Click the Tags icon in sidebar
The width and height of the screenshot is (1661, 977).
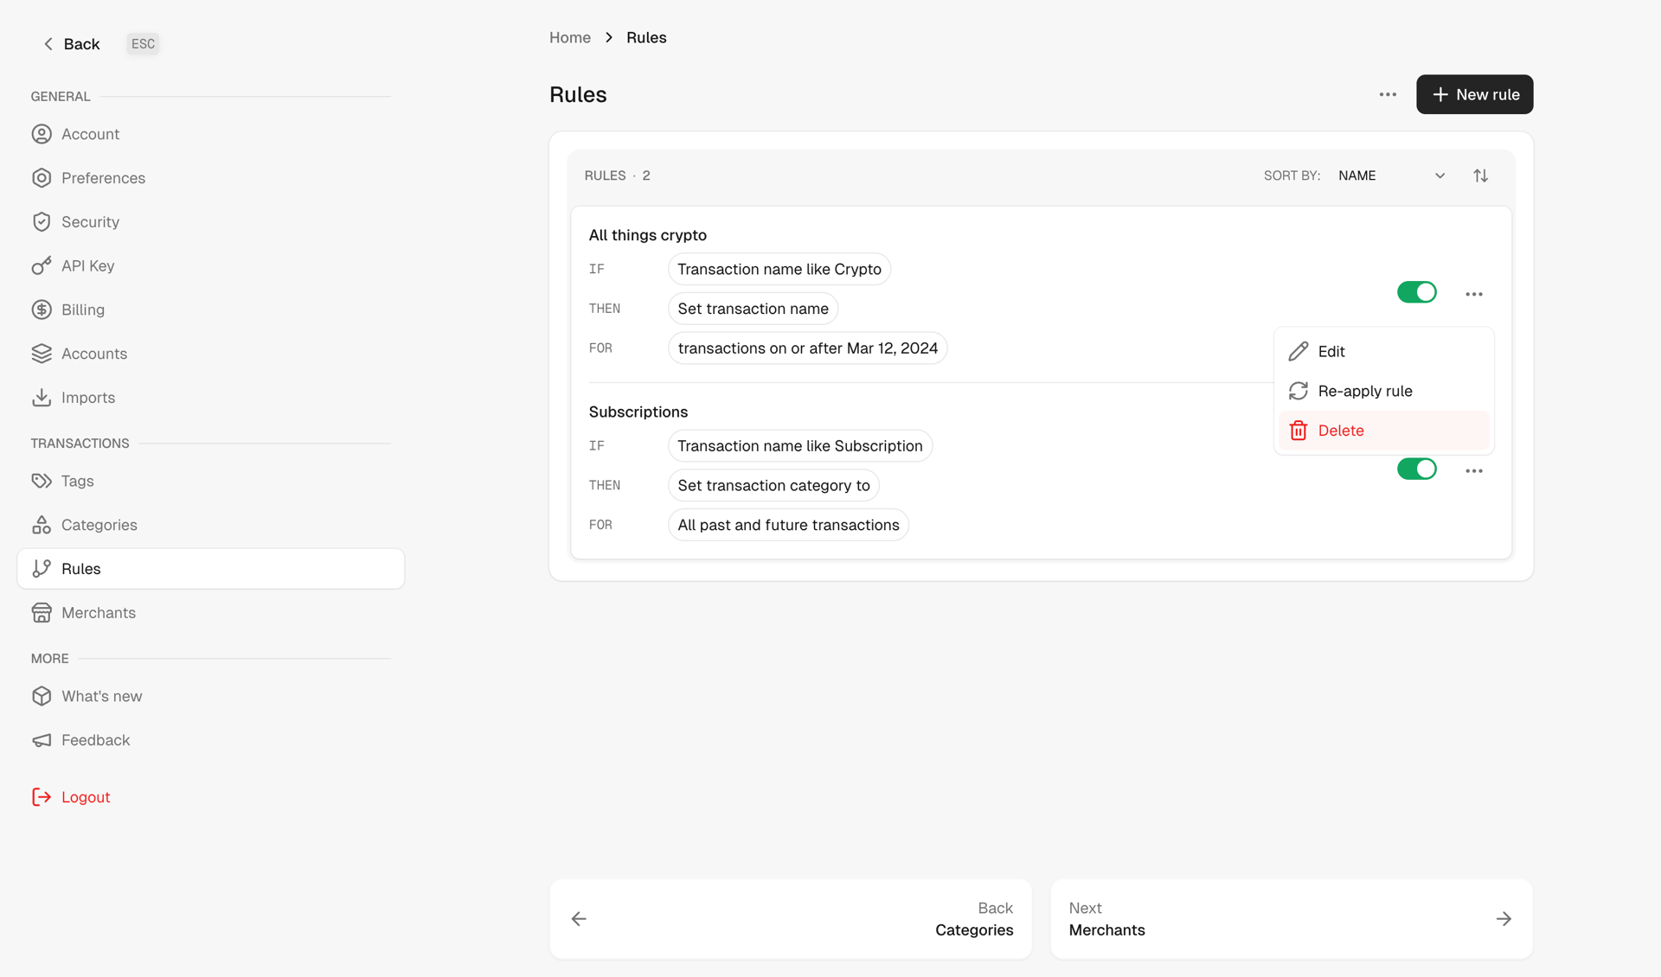[42, 481]
